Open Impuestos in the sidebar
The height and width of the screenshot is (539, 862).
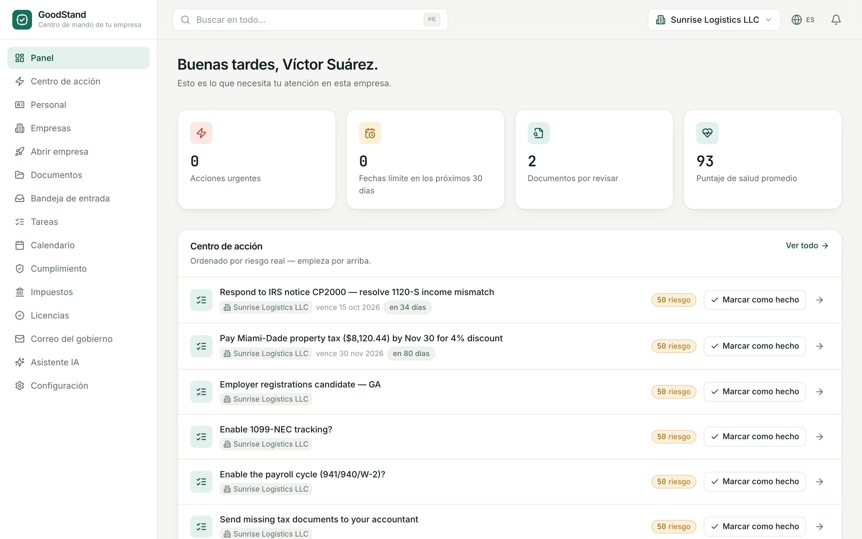(79, 292)
